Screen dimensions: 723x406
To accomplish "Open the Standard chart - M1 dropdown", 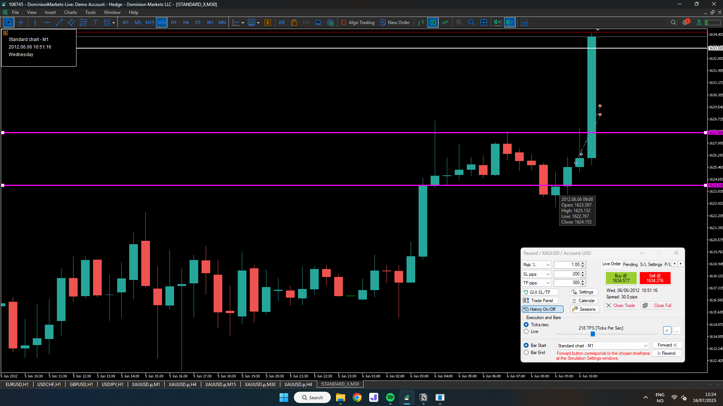I will click(602, 345).
